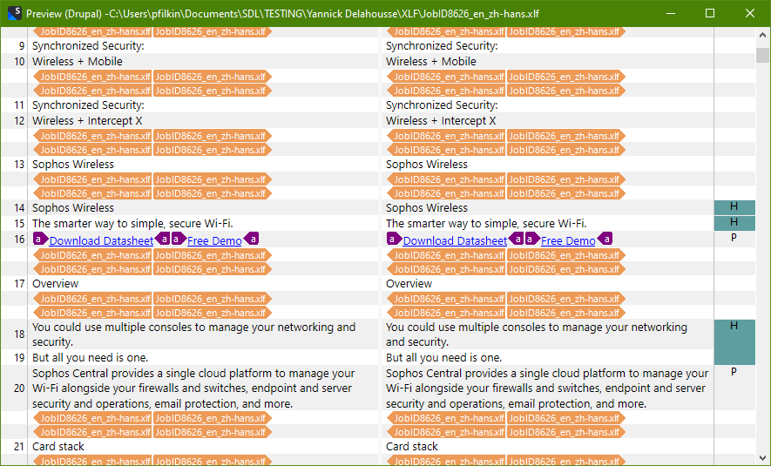Click source 'Sophos Central provides a single cloud' paragraph
Image resolution: width=771 pixels, height=466 pixels.
pos(193,388)
